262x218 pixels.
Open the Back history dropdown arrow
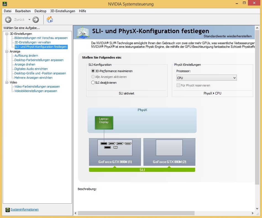[29, 20]
